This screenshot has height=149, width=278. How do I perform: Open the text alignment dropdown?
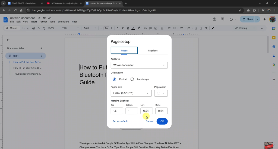(x=163, y=28)
